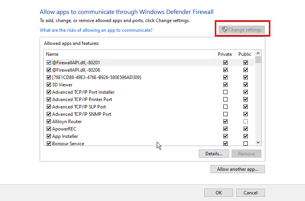
Task: Select the App Installer row text
Action: point(65,136)
